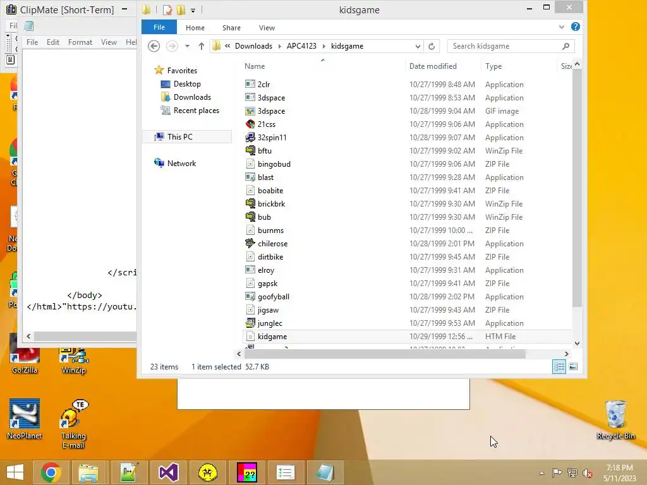Viewport: 647px width, 485px height.
Task: Select the NeoPlanet desktop shortcut
Action: [x=25, y=419]
